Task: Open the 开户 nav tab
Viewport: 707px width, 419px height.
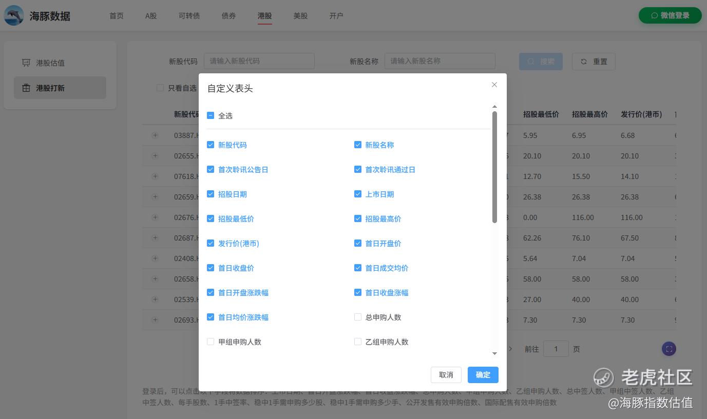Action: pos(336,16)
